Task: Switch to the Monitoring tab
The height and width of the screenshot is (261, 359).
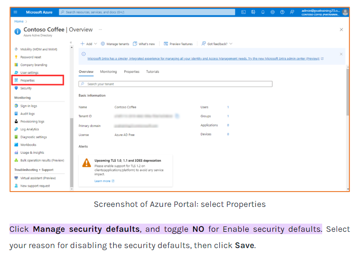Action: click(x=109, y=72)
